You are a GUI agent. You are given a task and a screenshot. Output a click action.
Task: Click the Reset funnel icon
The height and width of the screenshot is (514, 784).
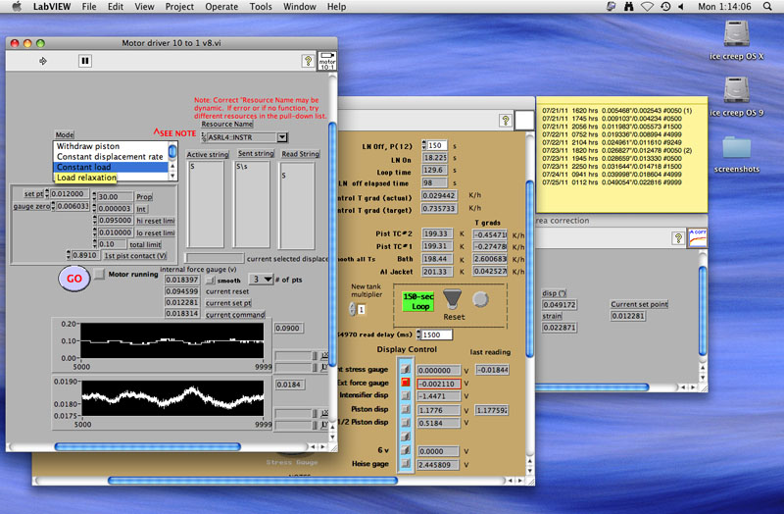coord(453,299)
